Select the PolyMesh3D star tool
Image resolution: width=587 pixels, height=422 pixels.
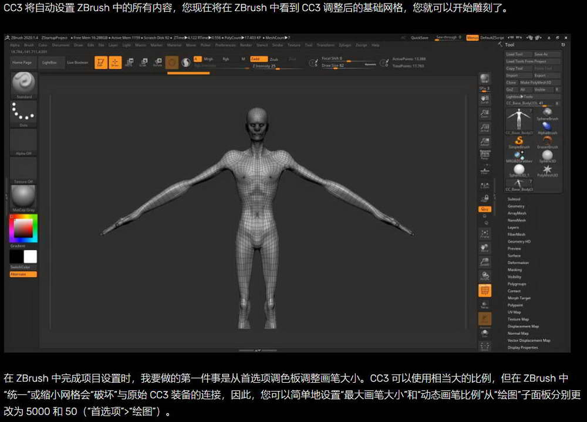tap(547, 171)
